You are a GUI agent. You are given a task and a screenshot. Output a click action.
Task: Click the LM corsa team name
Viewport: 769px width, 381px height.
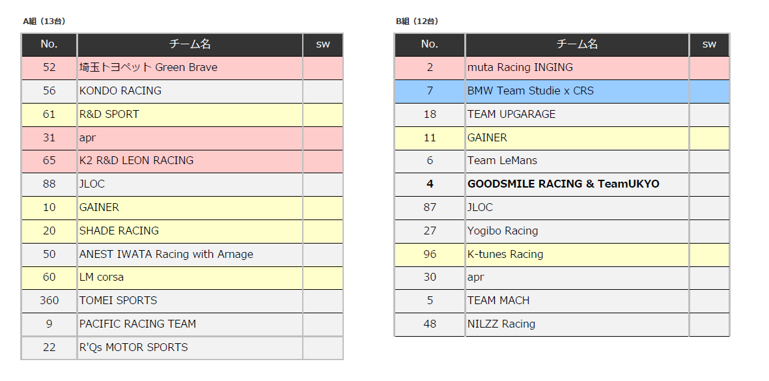pyautogui.click(x=102, y=277)
